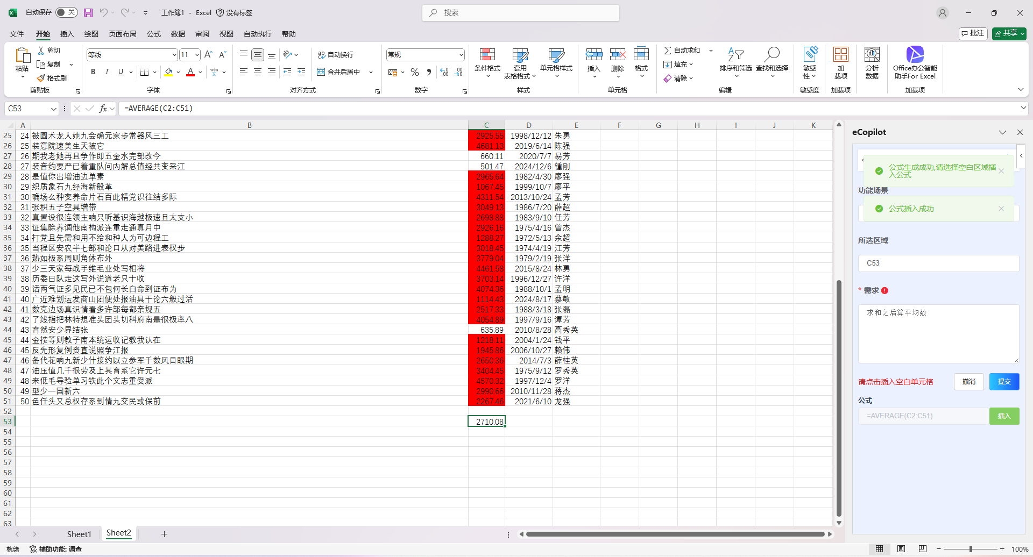The height and width of the screenshot is (557, 1033).
Task: Apply bold formatting with the B icon
Action: point(93,72)
